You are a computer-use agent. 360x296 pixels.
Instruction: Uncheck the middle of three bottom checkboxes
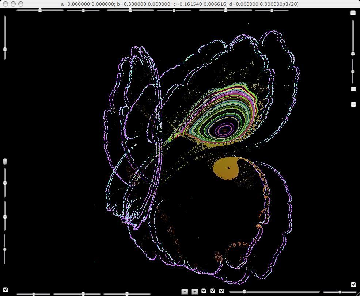213,291
